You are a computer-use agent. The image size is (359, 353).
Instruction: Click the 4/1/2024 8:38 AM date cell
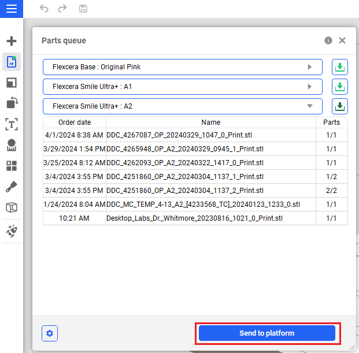tap(74, 135)
